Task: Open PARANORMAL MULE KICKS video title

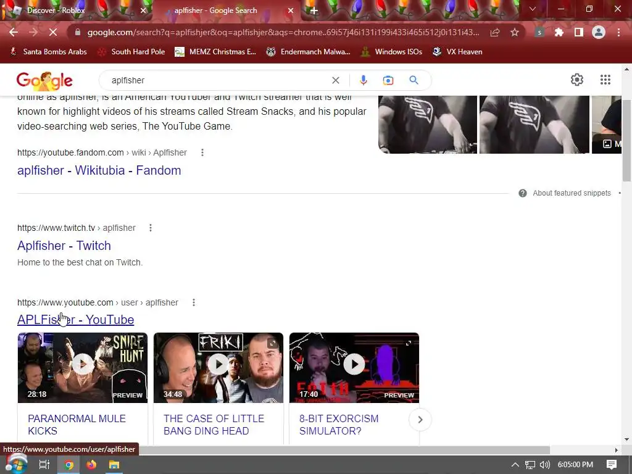Action: click(77, 425)
